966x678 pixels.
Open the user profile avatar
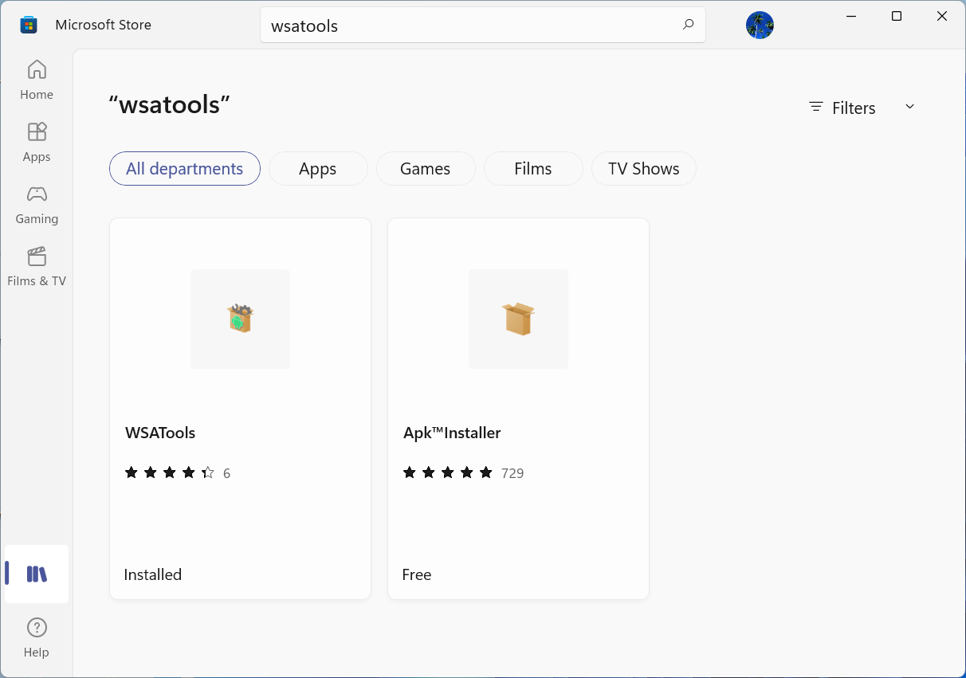point(760,25)
